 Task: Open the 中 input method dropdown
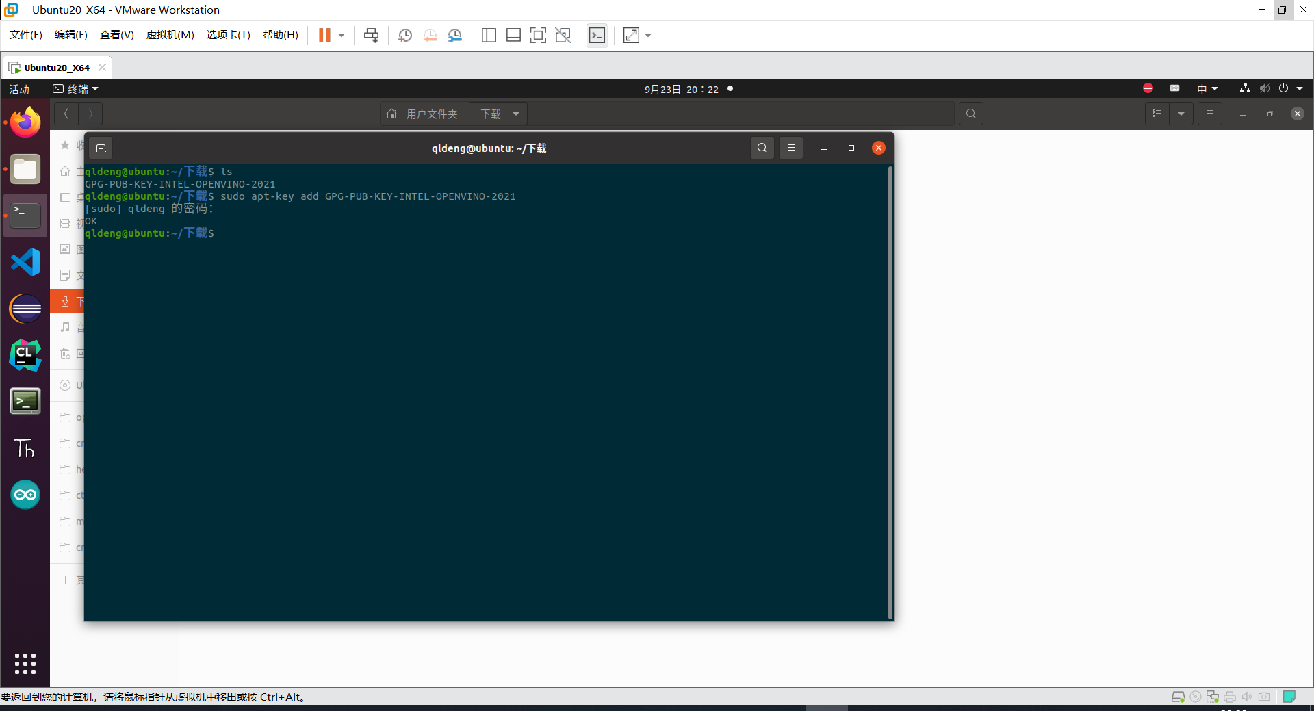click(1207, 89)
